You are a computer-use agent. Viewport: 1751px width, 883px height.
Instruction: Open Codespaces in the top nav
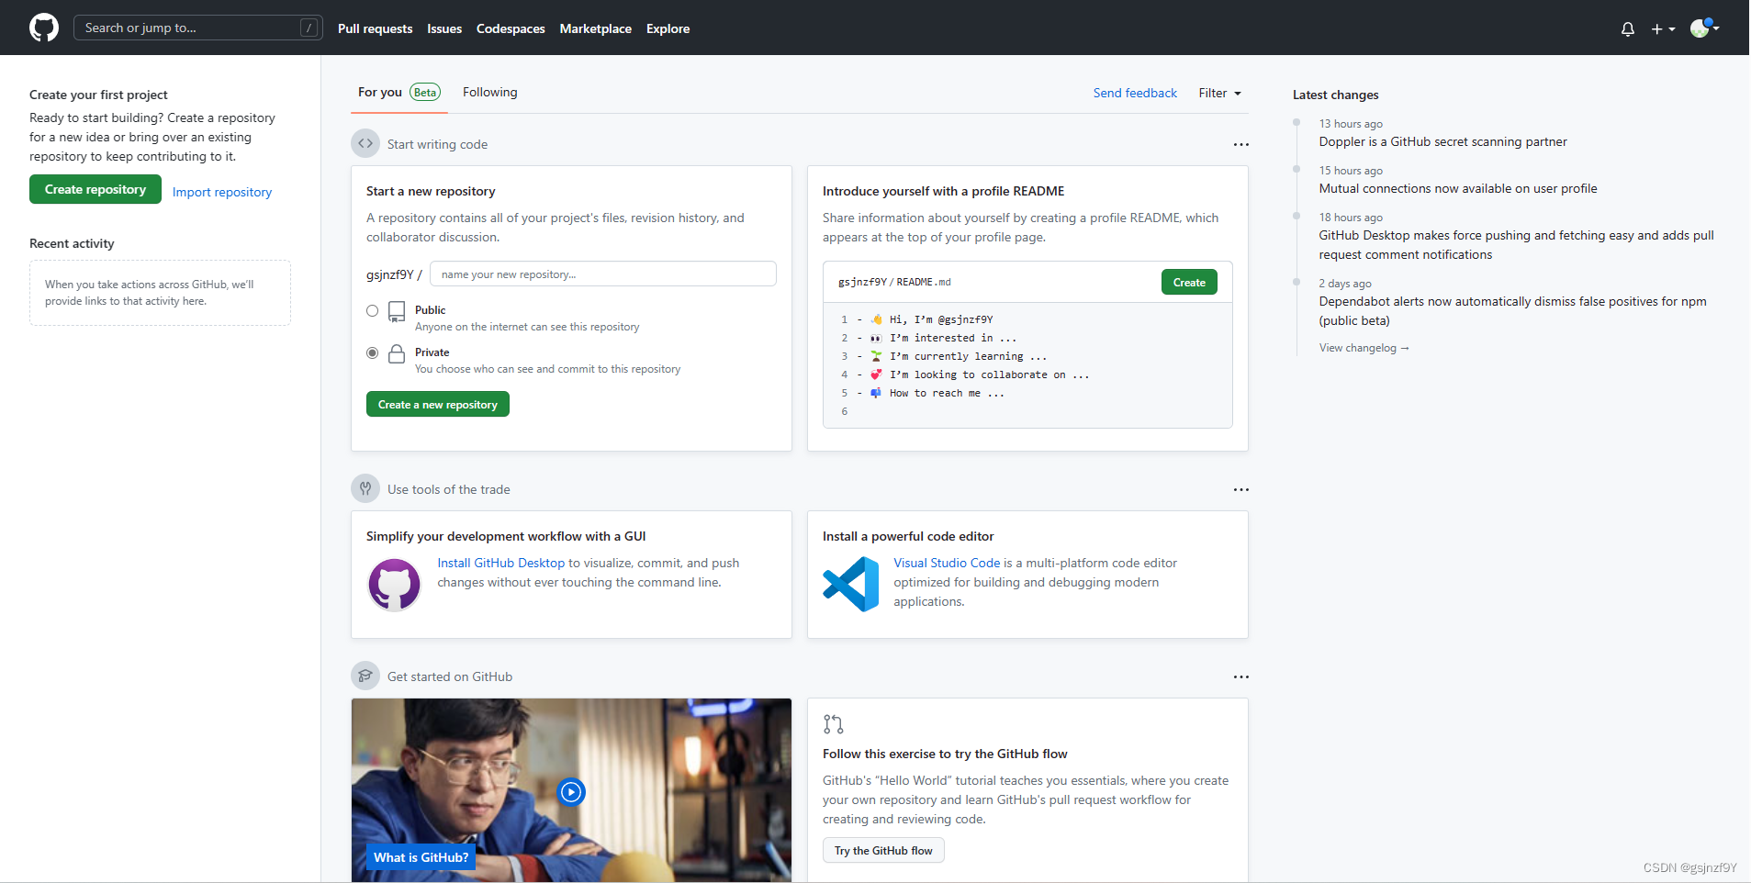[511, 28]
